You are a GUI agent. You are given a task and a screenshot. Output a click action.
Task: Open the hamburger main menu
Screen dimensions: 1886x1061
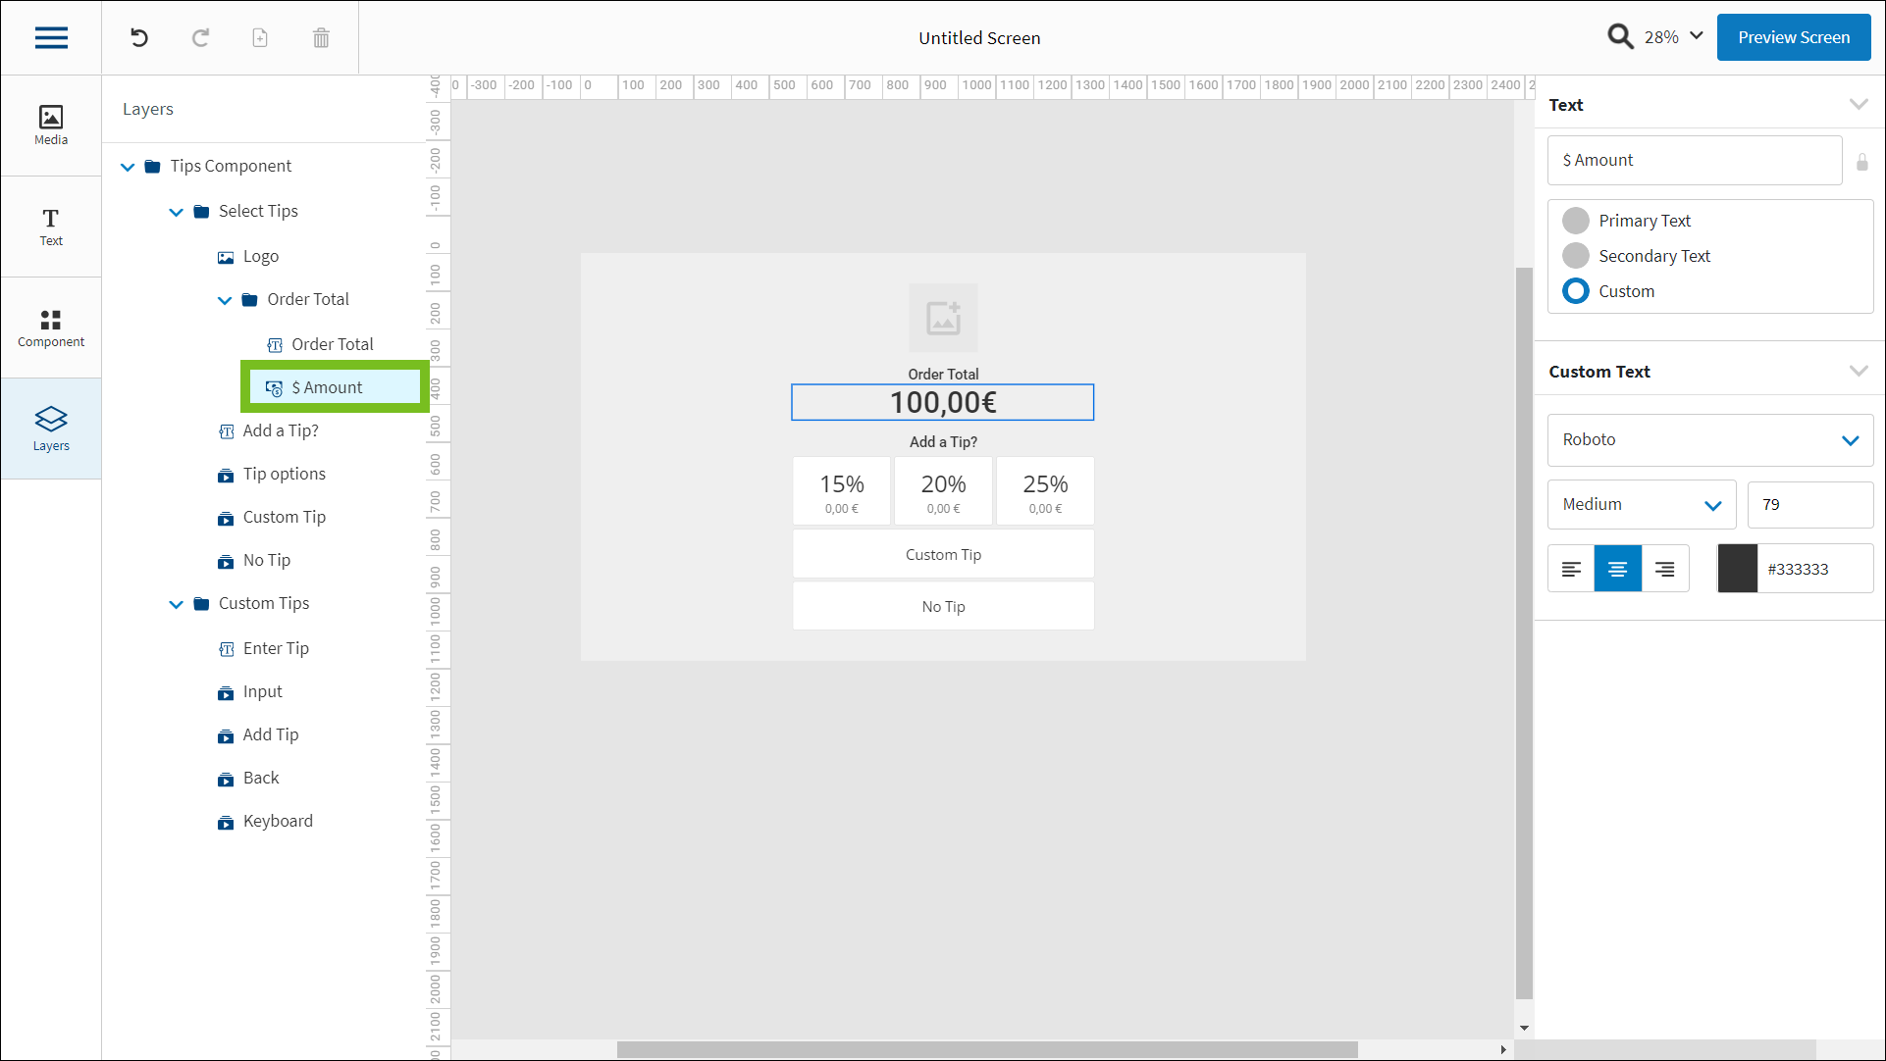click(x=51, y=38)
